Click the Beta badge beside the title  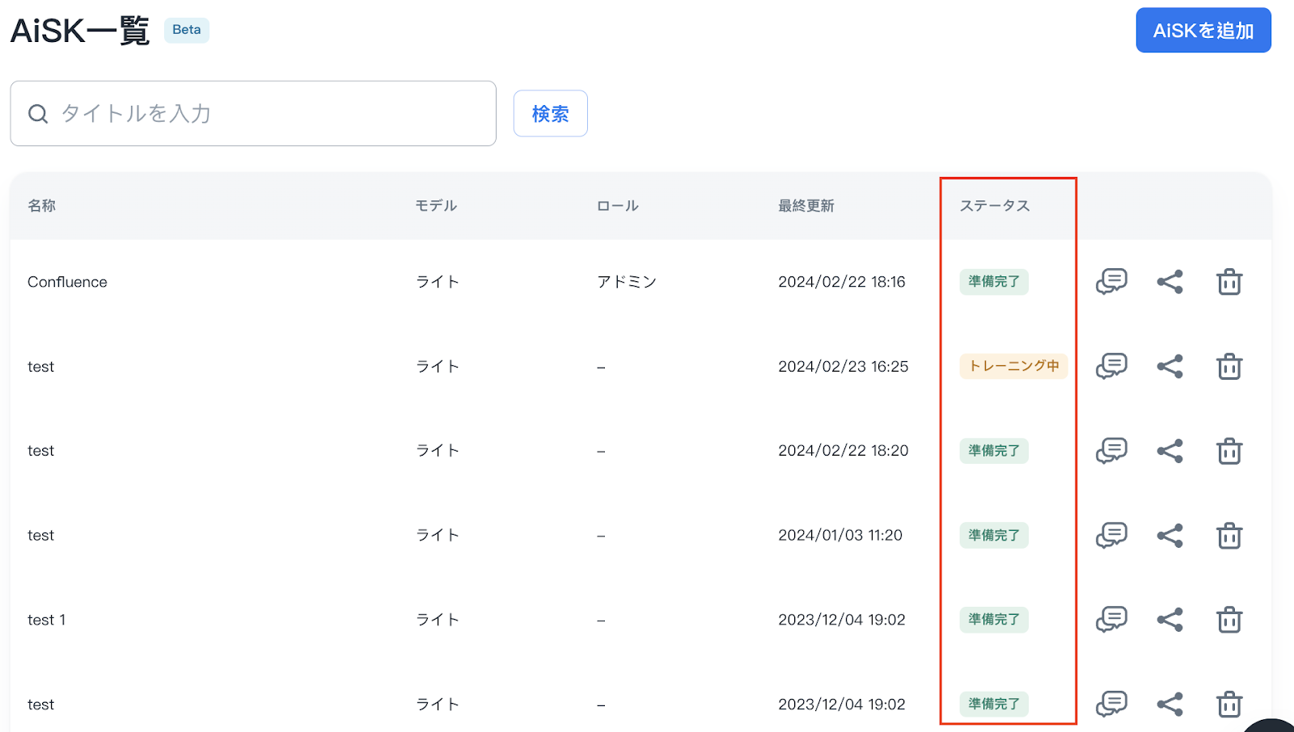point(187,30)
